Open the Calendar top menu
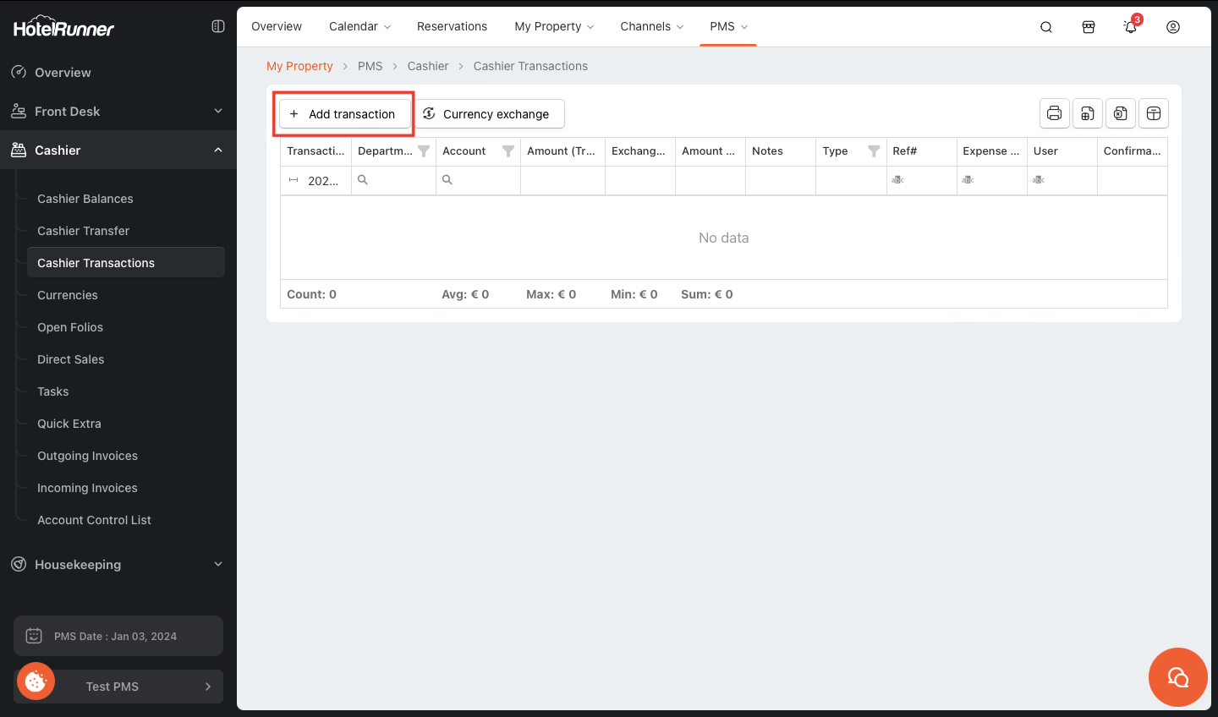The image size is (1218, 717). click(x=359, y=27)
